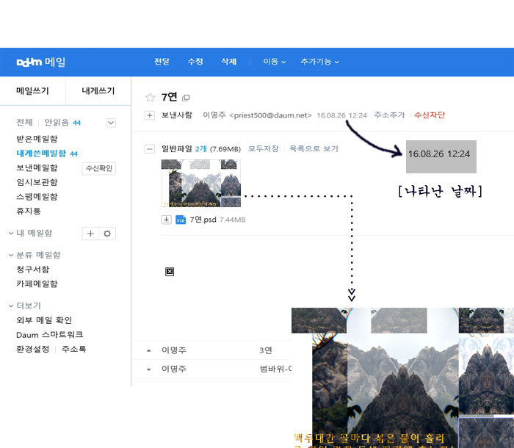
Task: Collapse the 내 메일함 section
Action: (11, 234)
